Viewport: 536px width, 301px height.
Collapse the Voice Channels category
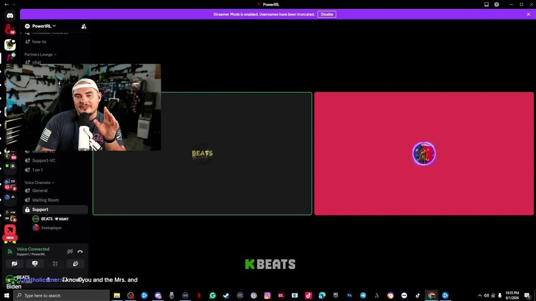tap(39, 183)
